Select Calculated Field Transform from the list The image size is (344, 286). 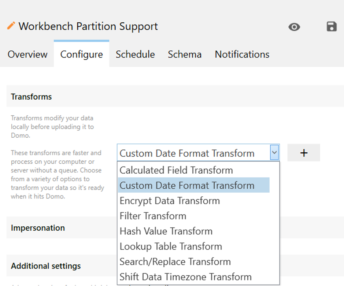tap(177, 170)
